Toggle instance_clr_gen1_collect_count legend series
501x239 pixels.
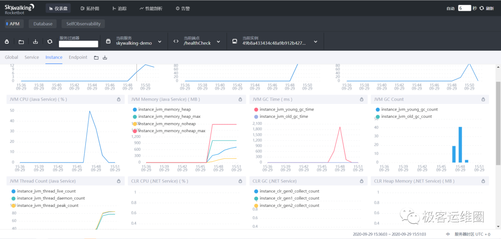pos(286,199)
